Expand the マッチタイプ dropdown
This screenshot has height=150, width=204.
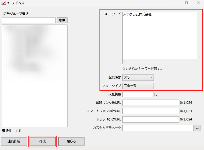(138, 86)
